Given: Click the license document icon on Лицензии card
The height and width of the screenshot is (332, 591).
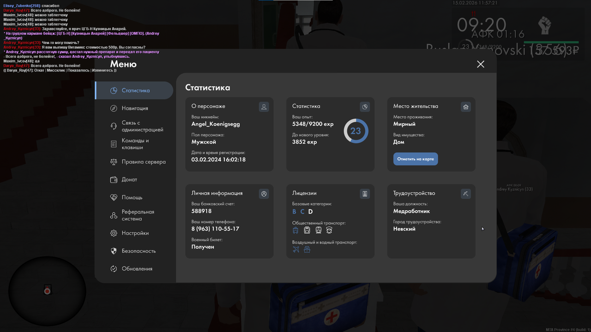Looking at the screenshot, I should pos(365,194).
